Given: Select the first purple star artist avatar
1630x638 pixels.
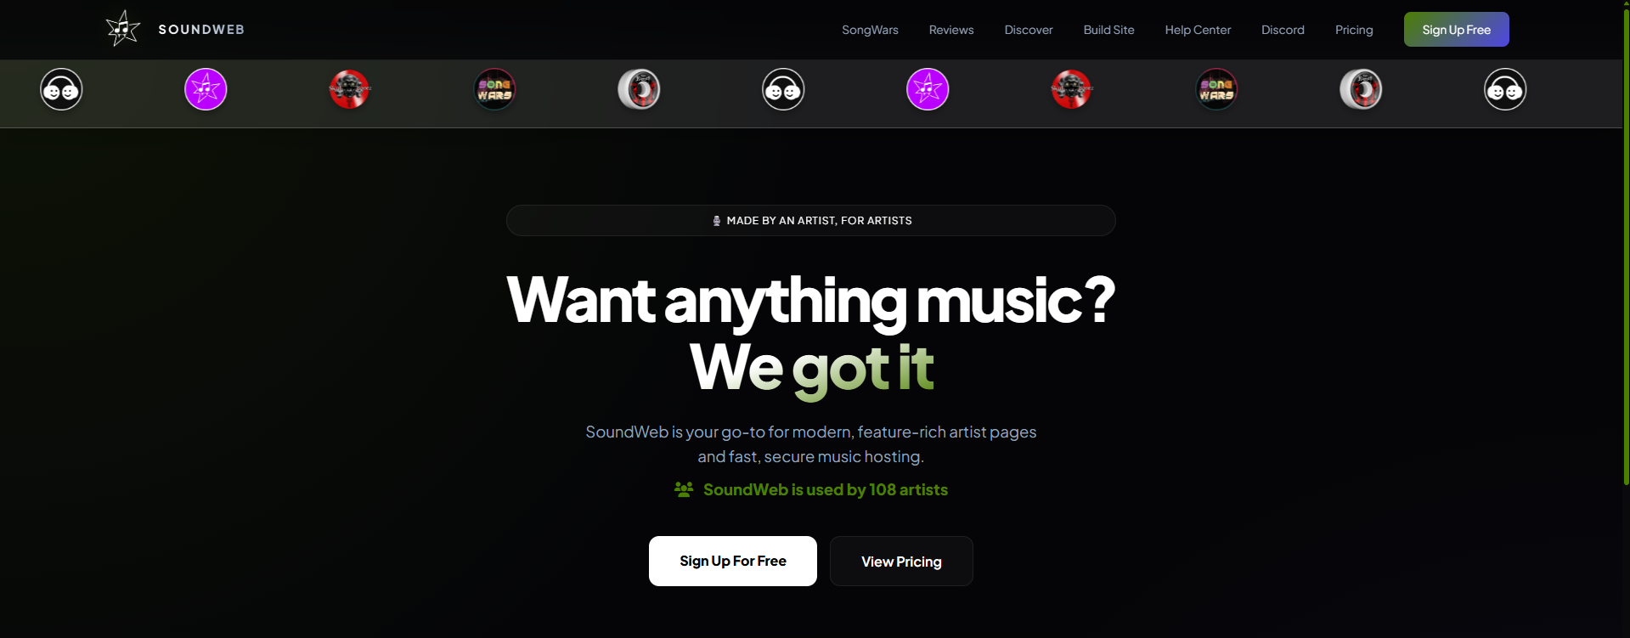Looking at the screenshot, I should [206, 89].
